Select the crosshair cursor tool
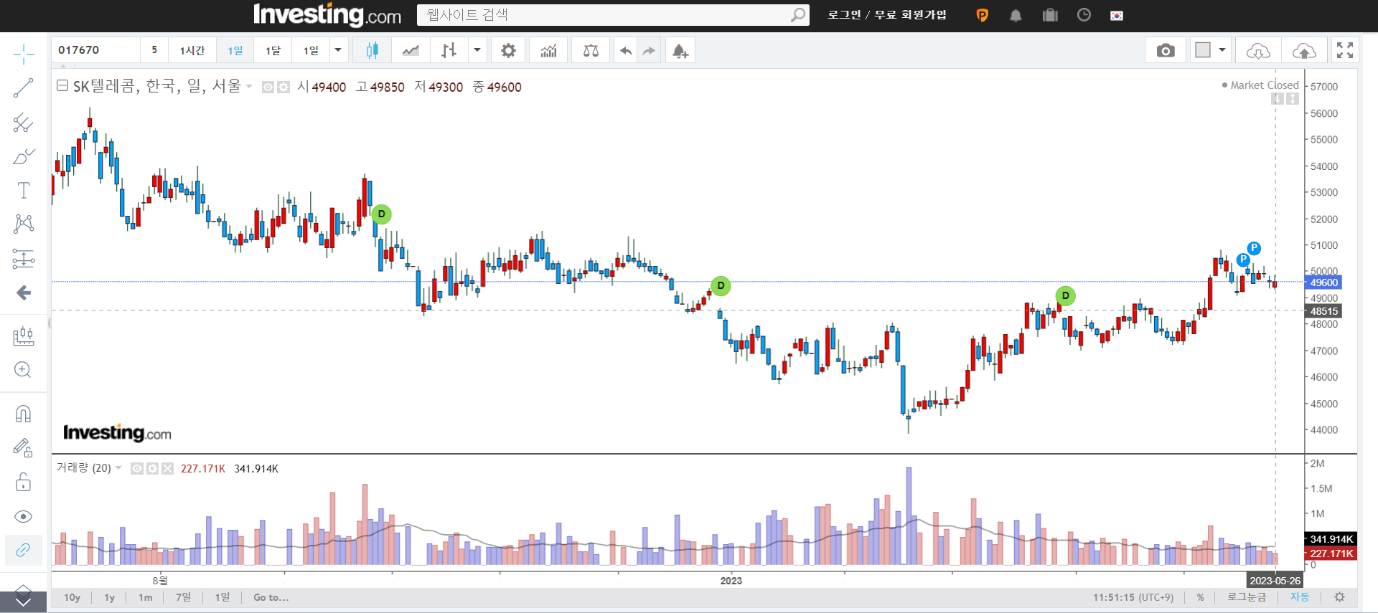The height and width of the screenshot is (613, 1378). (x=23, y=54)
